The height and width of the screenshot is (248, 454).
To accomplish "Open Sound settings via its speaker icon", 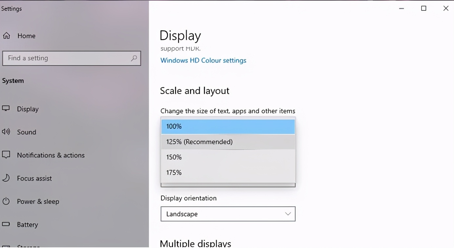I will (6, 132).
